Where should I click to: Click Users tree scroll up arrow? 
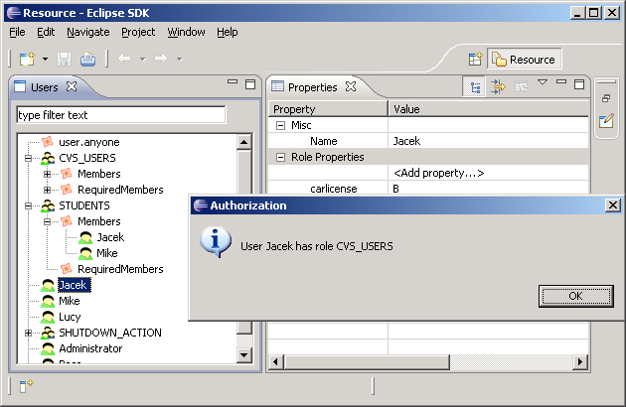pyautogui.click(x=243, y=142)
